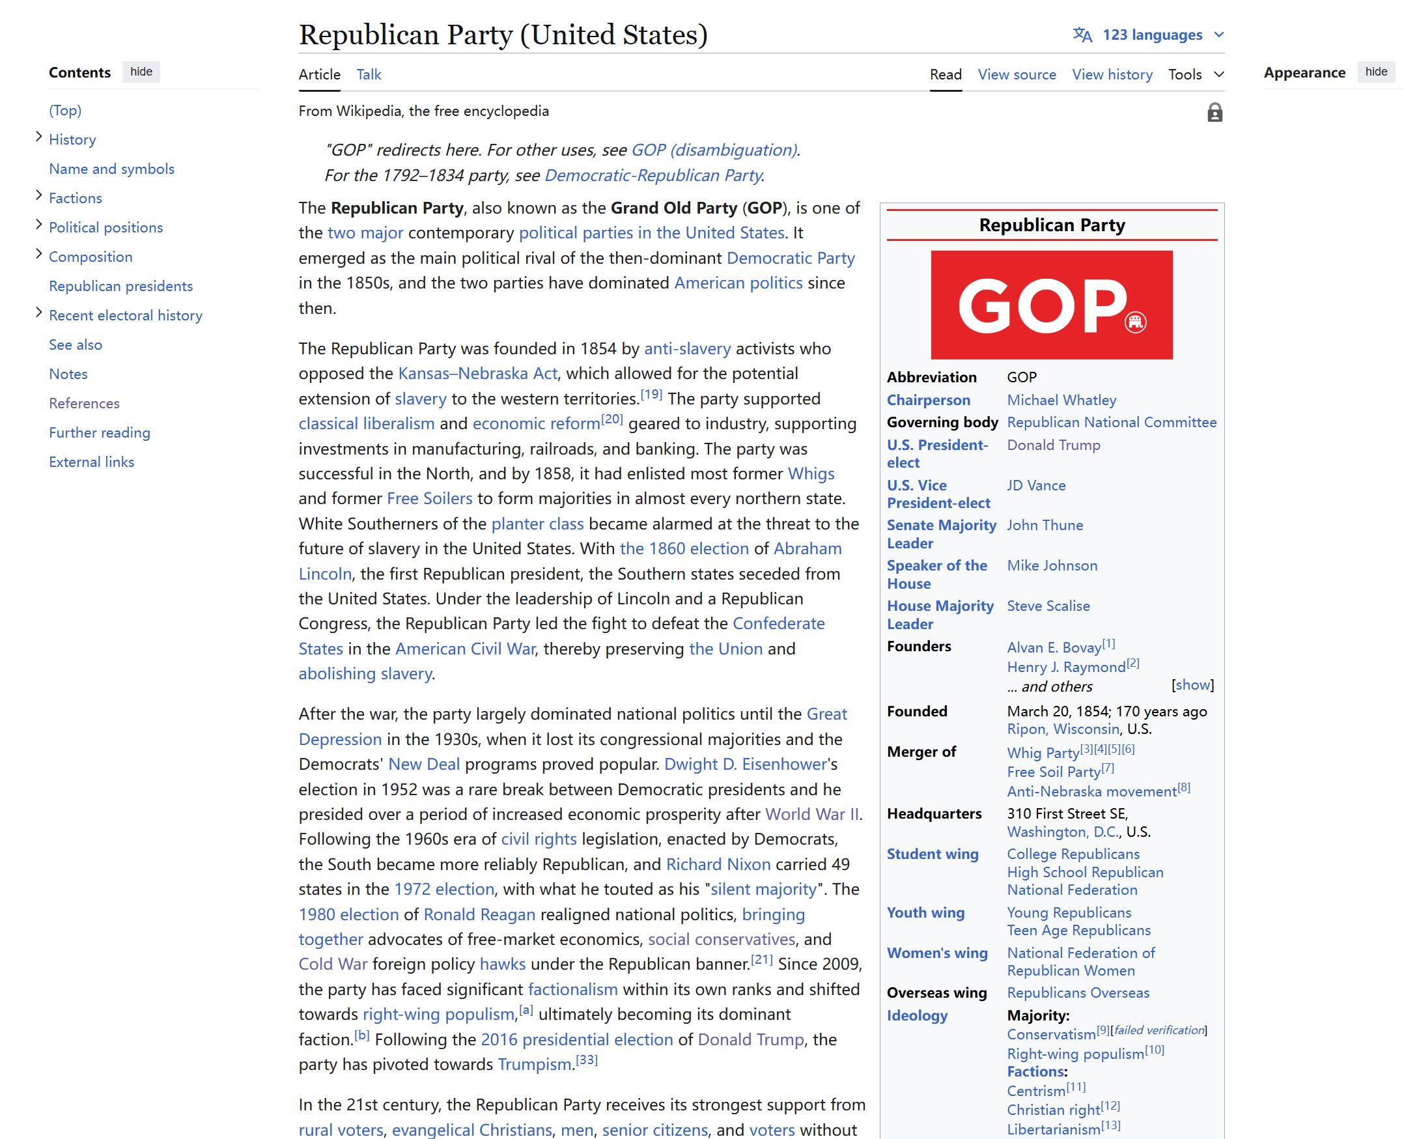This screenshot has height=1139, width=1404.
Task: Hide the Appearance panel
Action: (x=1376, y=72)
